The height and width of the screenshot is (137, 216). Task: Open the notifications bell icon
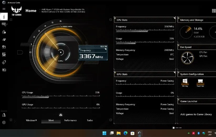4,115
